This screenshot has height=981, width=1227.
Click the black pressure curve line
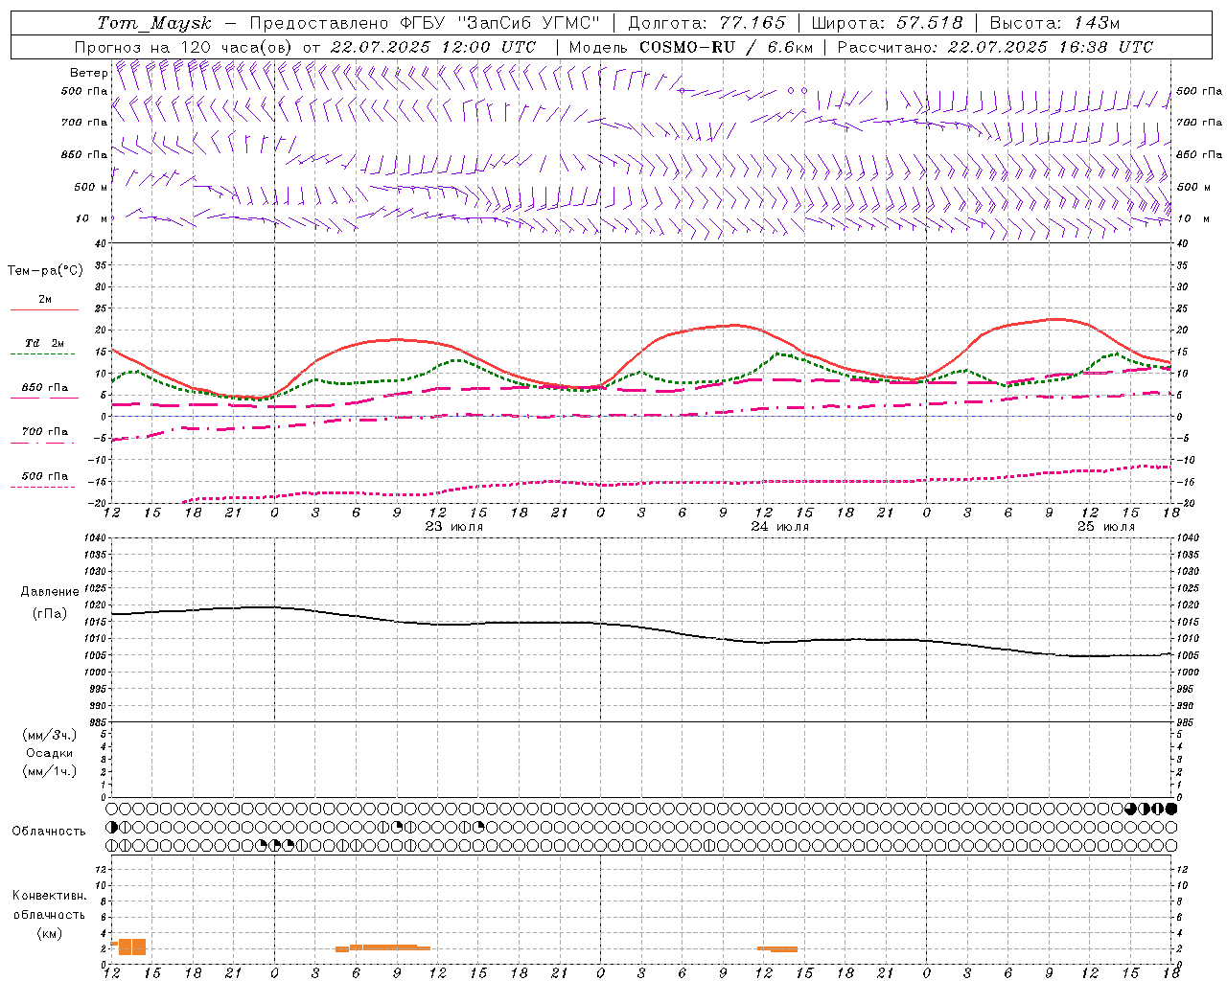pyautogui.click(x=642, y=627)
